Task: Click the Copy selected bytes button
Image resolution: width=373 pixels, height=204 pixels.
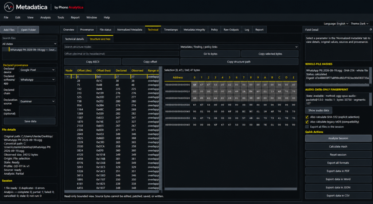Action: pos(270,54)
